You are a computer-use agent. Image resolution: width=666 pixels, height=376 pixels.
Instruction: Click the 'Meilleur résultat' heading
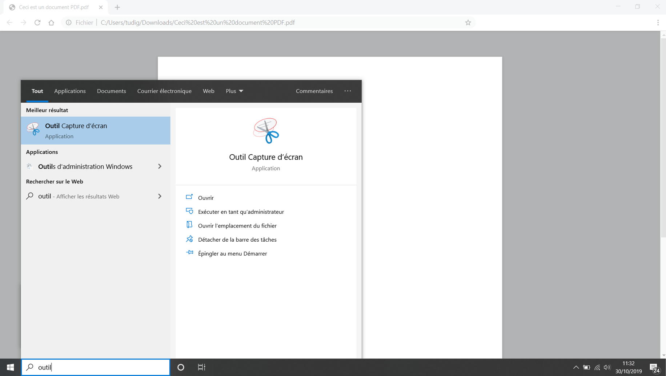tap(47, 110)
